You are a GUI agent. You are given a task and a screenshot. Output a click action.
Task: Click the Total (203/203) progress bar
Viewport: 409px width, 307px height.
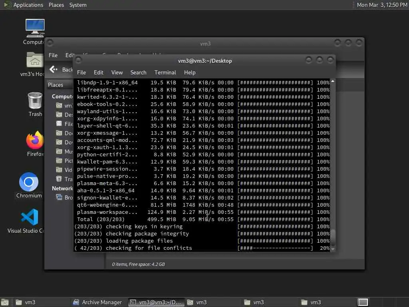[275, 219]
